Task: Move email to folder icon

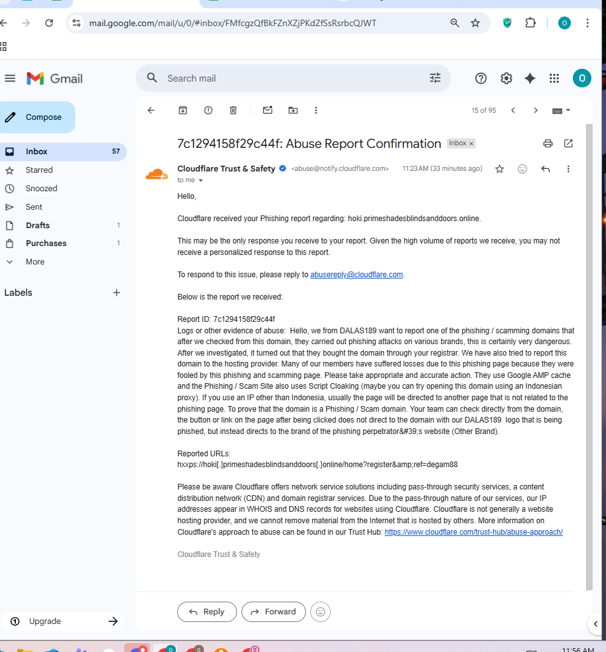Action: click(293, 110)
